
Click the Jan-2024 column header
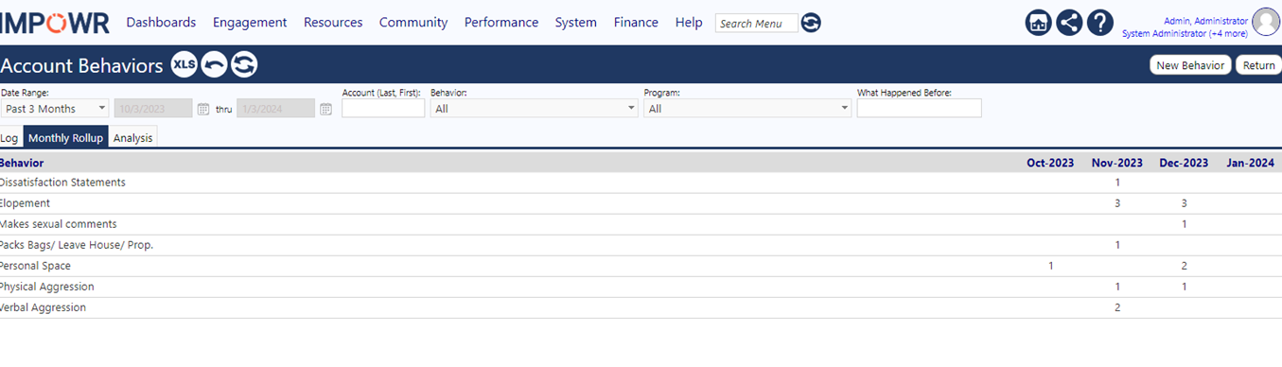pyautogui.click(x=1250, y=163)
